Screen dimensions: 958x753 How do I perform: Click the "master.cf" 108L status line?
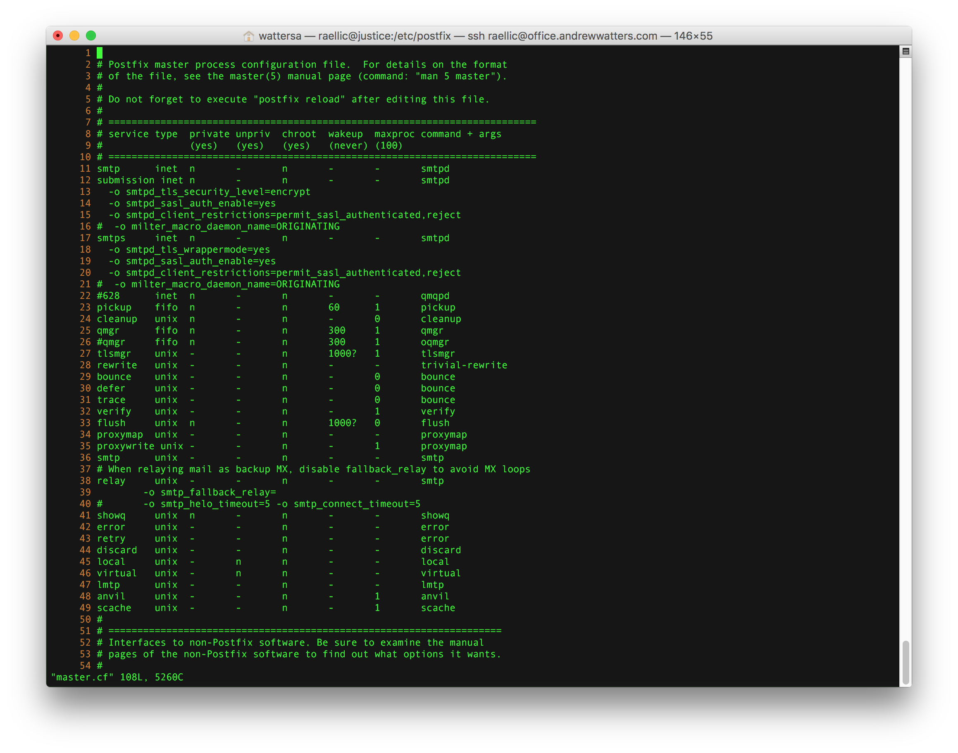117,677
